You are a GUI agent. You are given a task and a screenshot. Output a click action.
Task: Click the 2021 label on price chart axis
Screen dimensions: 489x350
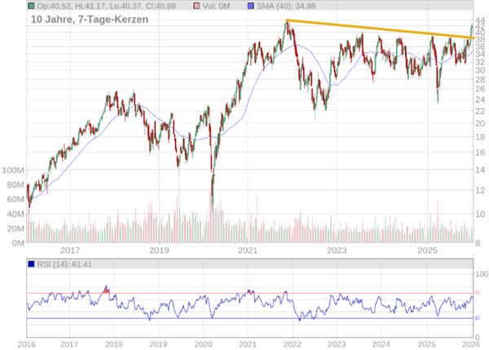249,250
